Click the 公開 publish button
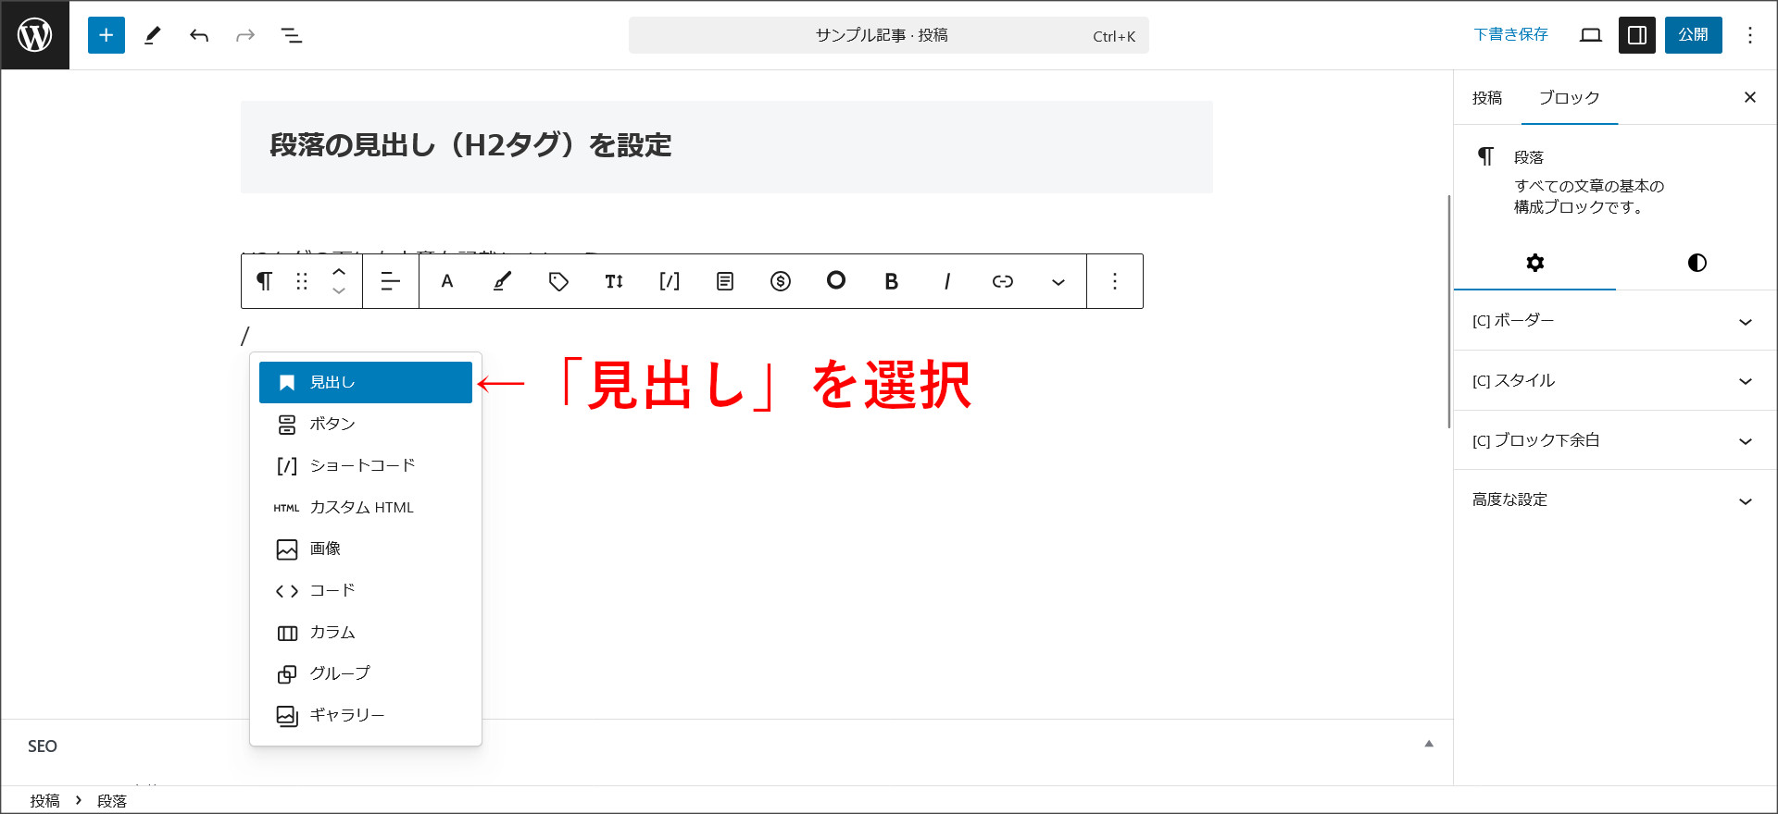Viewport: 1778px width, 814px height. coord(1693,35)
